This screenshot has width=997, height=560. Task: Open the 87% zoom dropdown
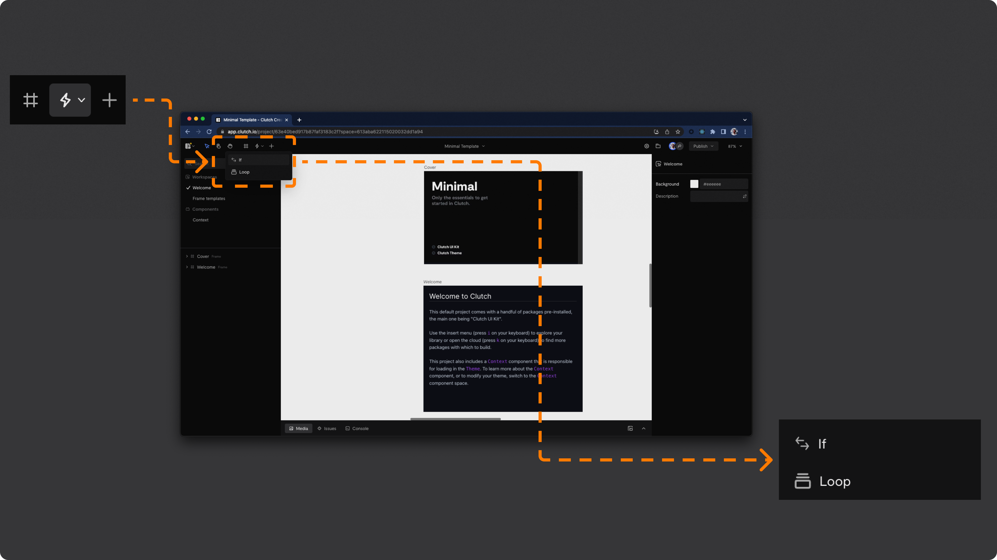tap(735, 146)
